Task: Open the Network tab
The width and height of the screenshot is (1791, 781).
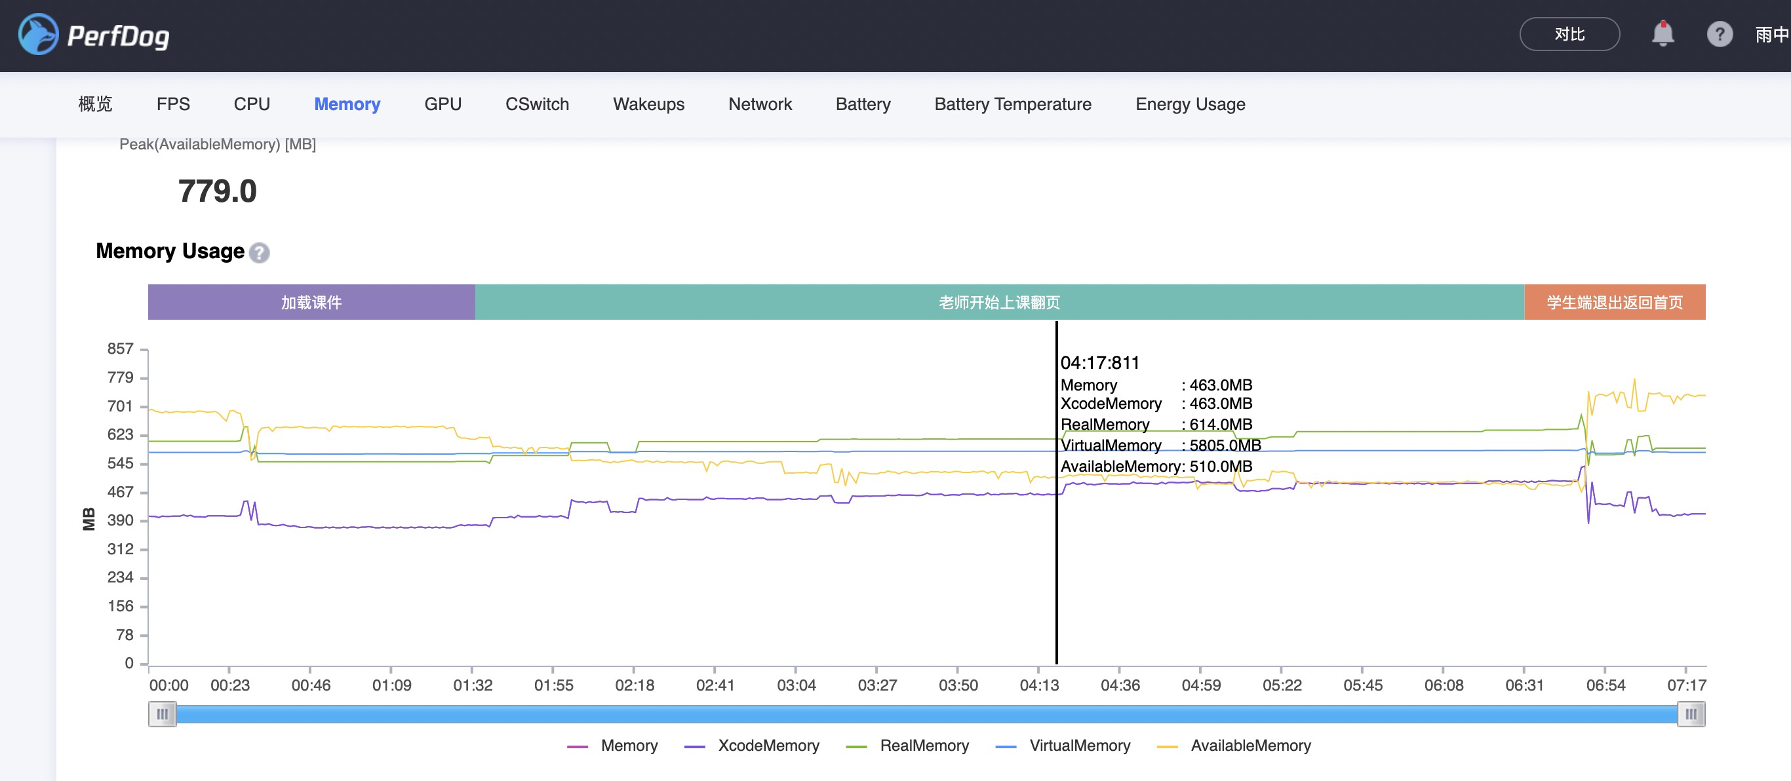Action: tap(760, 104)
